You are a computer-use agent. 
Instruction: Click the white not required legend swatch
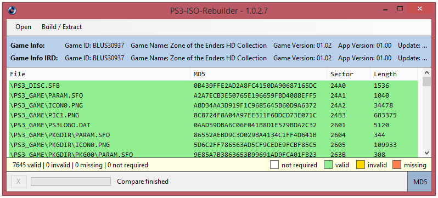(274, 165)
